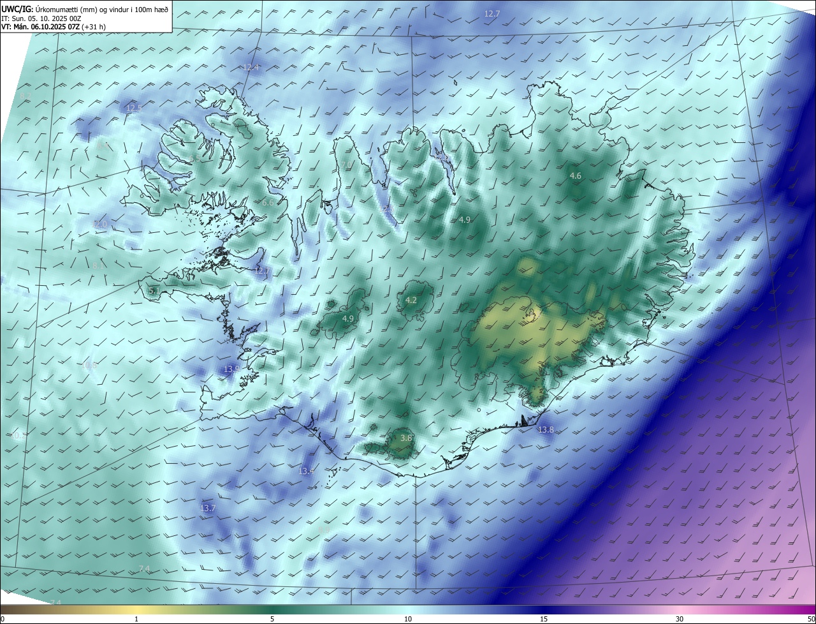Click the 13.7 value label on the map

[208, 508]
